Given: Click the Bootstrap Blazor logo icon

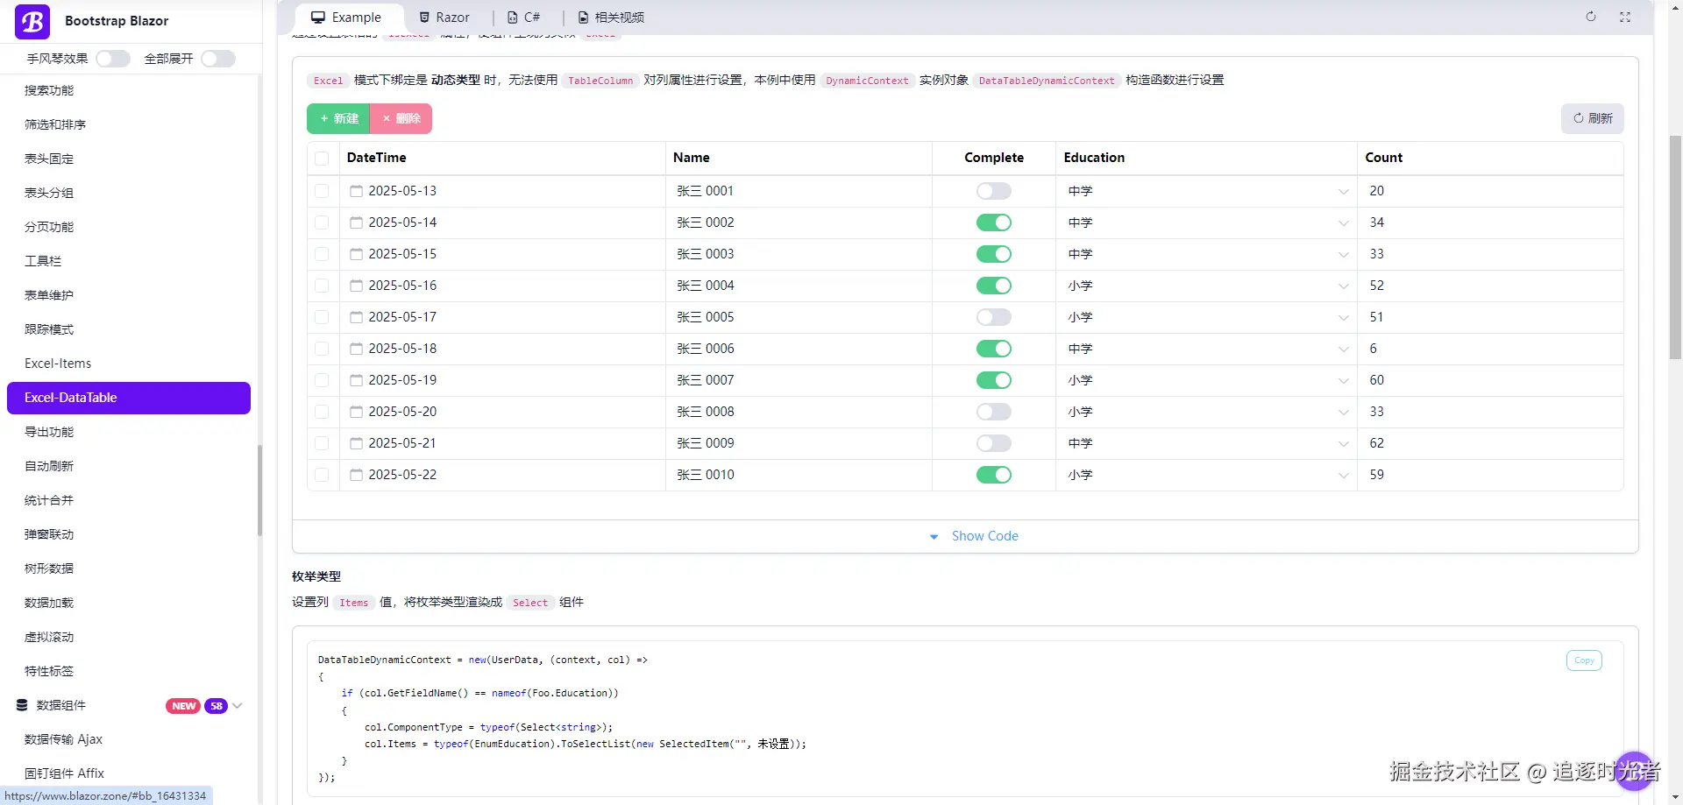Looking at the screenshot, I should (x=32, y=21).
